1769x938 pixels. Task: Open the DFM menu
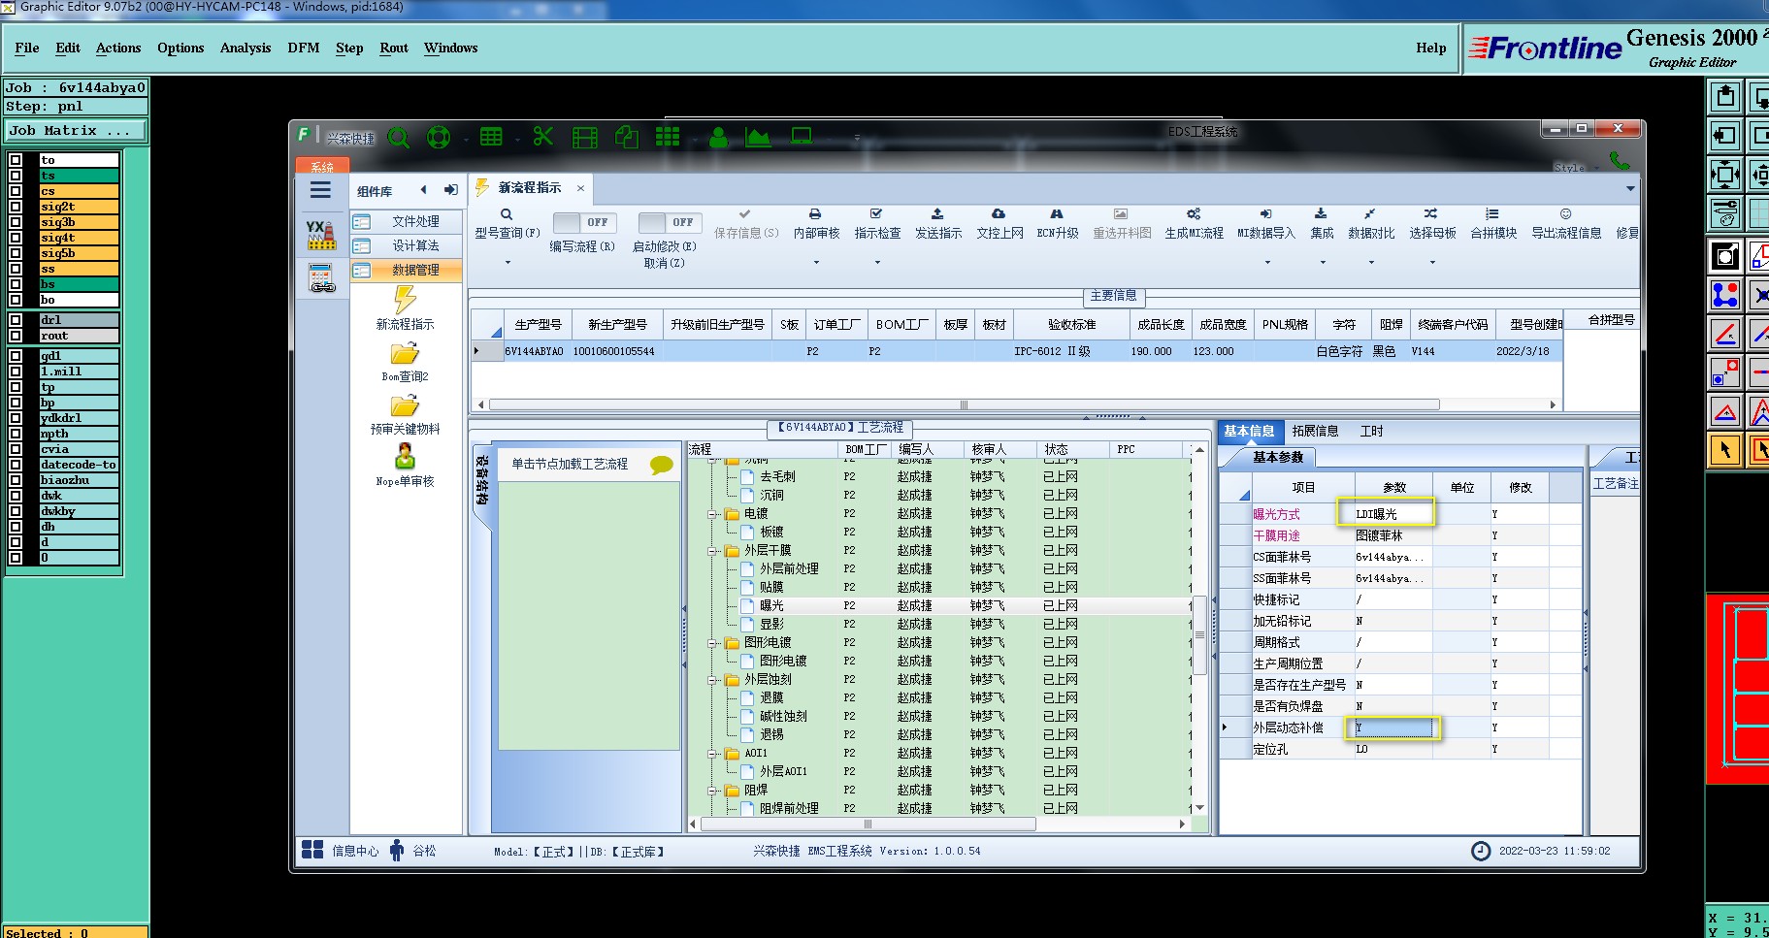304,49
